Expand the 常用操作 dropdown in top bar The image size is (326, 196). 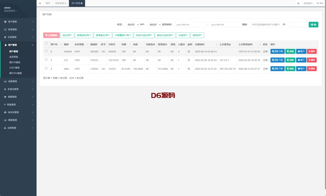click(308, 3)
